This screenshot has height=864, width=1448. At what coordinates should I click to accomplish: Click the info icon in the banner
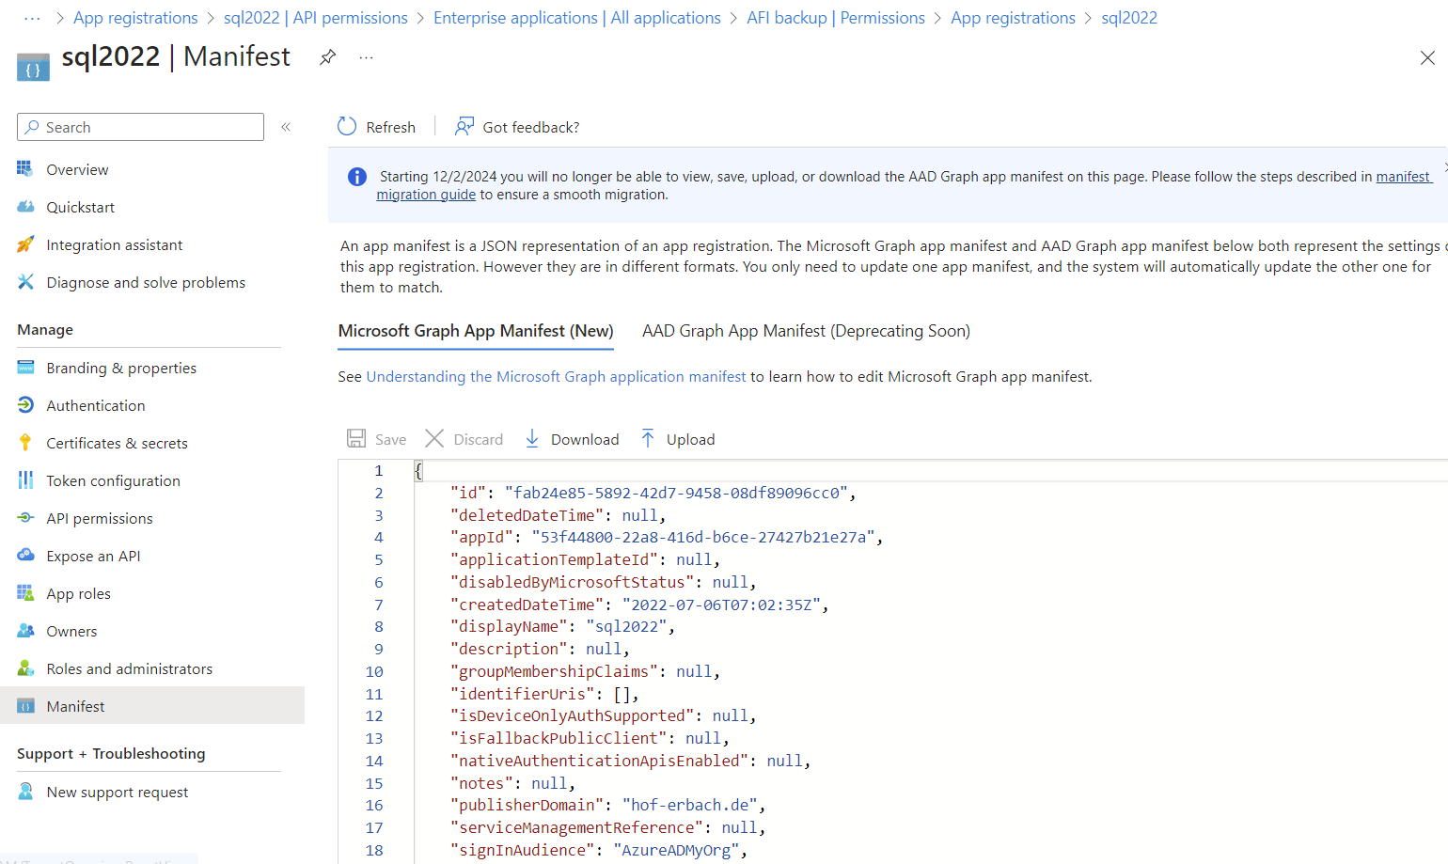[357, 177]
